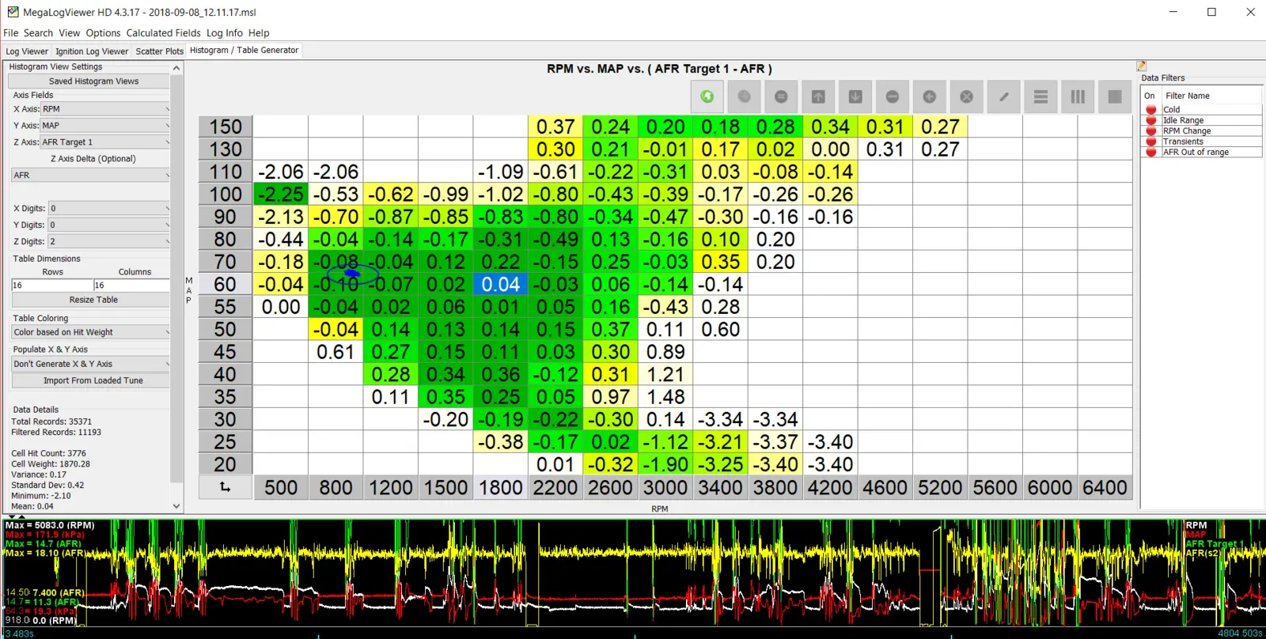The width and height of the screenshot is (1266, 639).
Task: Open the Y Axis MAP dropdown
Action: pyautogui.click(x=105, y=126)
